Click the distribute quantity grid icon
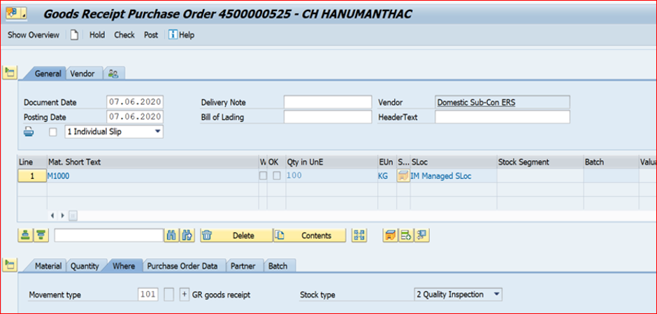The width and height of the screenshot is (657, 314). coord(359,236)
